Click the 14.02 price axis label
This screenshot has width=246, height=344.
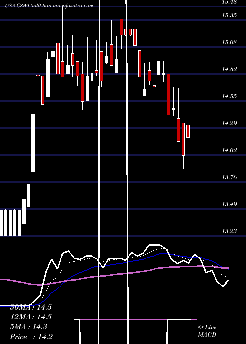click(229, 150)
